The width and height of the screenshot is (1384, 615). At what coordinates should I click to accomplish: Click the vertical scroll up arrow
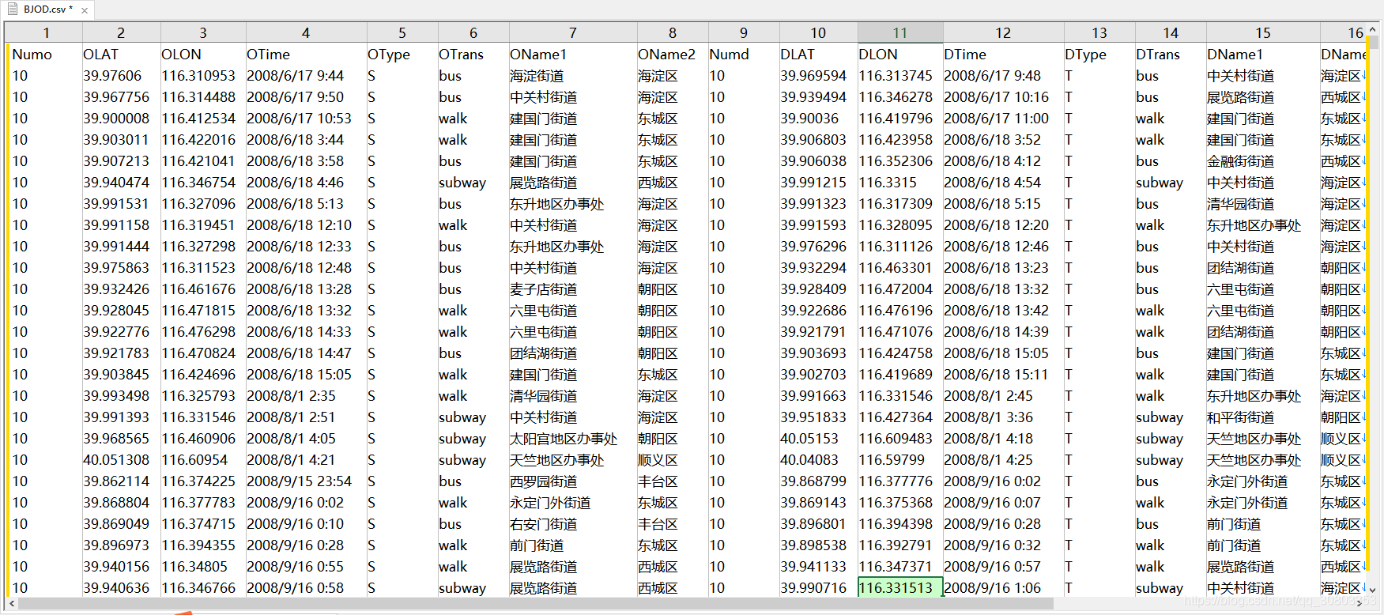coord(1372,30)
